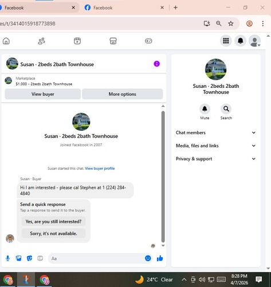Send a thumbs-up like

160,258
